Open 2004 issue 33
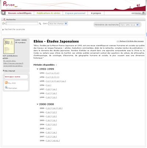Screen dimensions: 147x148 point(54,124)
